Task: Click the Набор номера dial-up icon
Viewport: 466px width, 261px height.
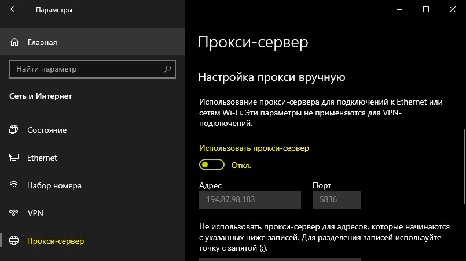Action: 14,185
